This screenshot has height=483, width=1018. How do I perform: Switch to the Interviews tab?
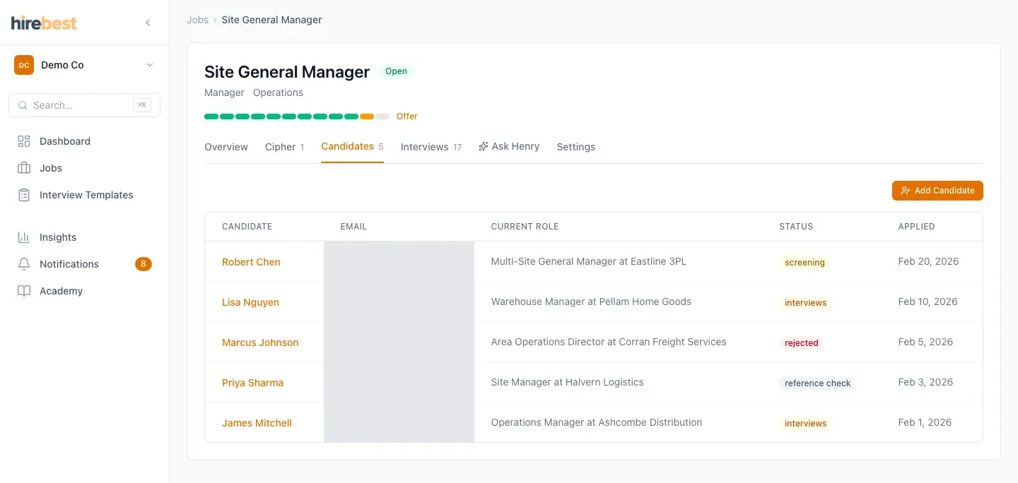tap(431, 147)
